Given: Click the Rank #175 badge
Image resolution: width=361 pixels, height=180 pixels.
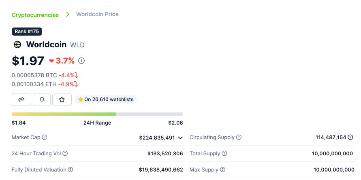Looking at the screenshot, I should click(27, 31).
